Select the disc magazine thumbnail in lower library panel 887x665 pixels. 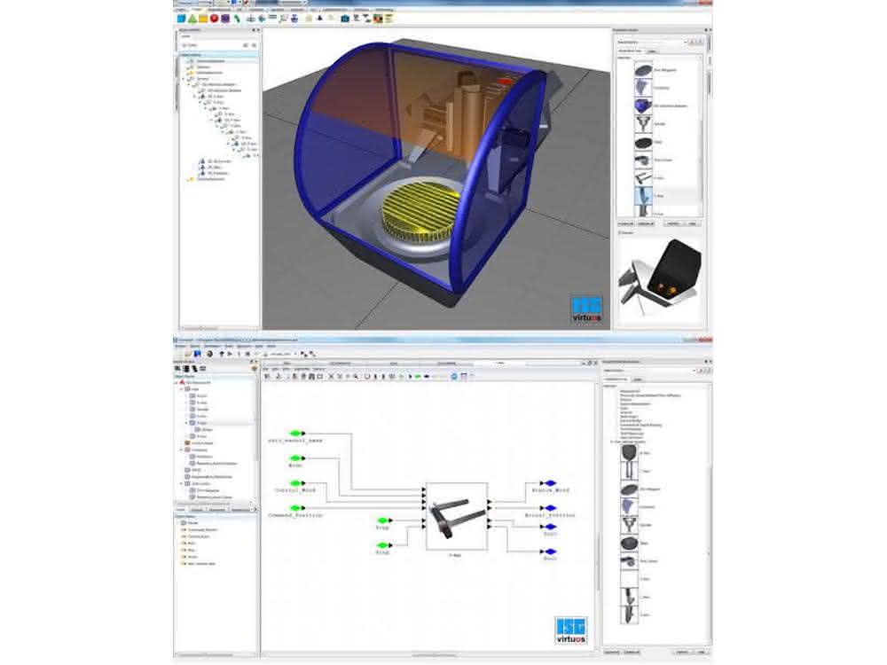tap(629, 489)
